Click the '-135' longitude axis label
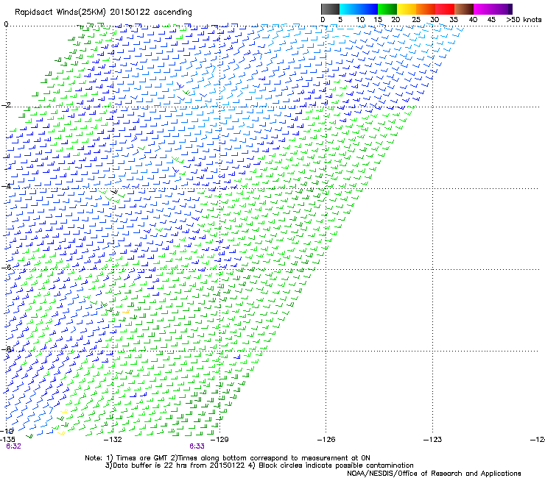 (x=7, y=440)
